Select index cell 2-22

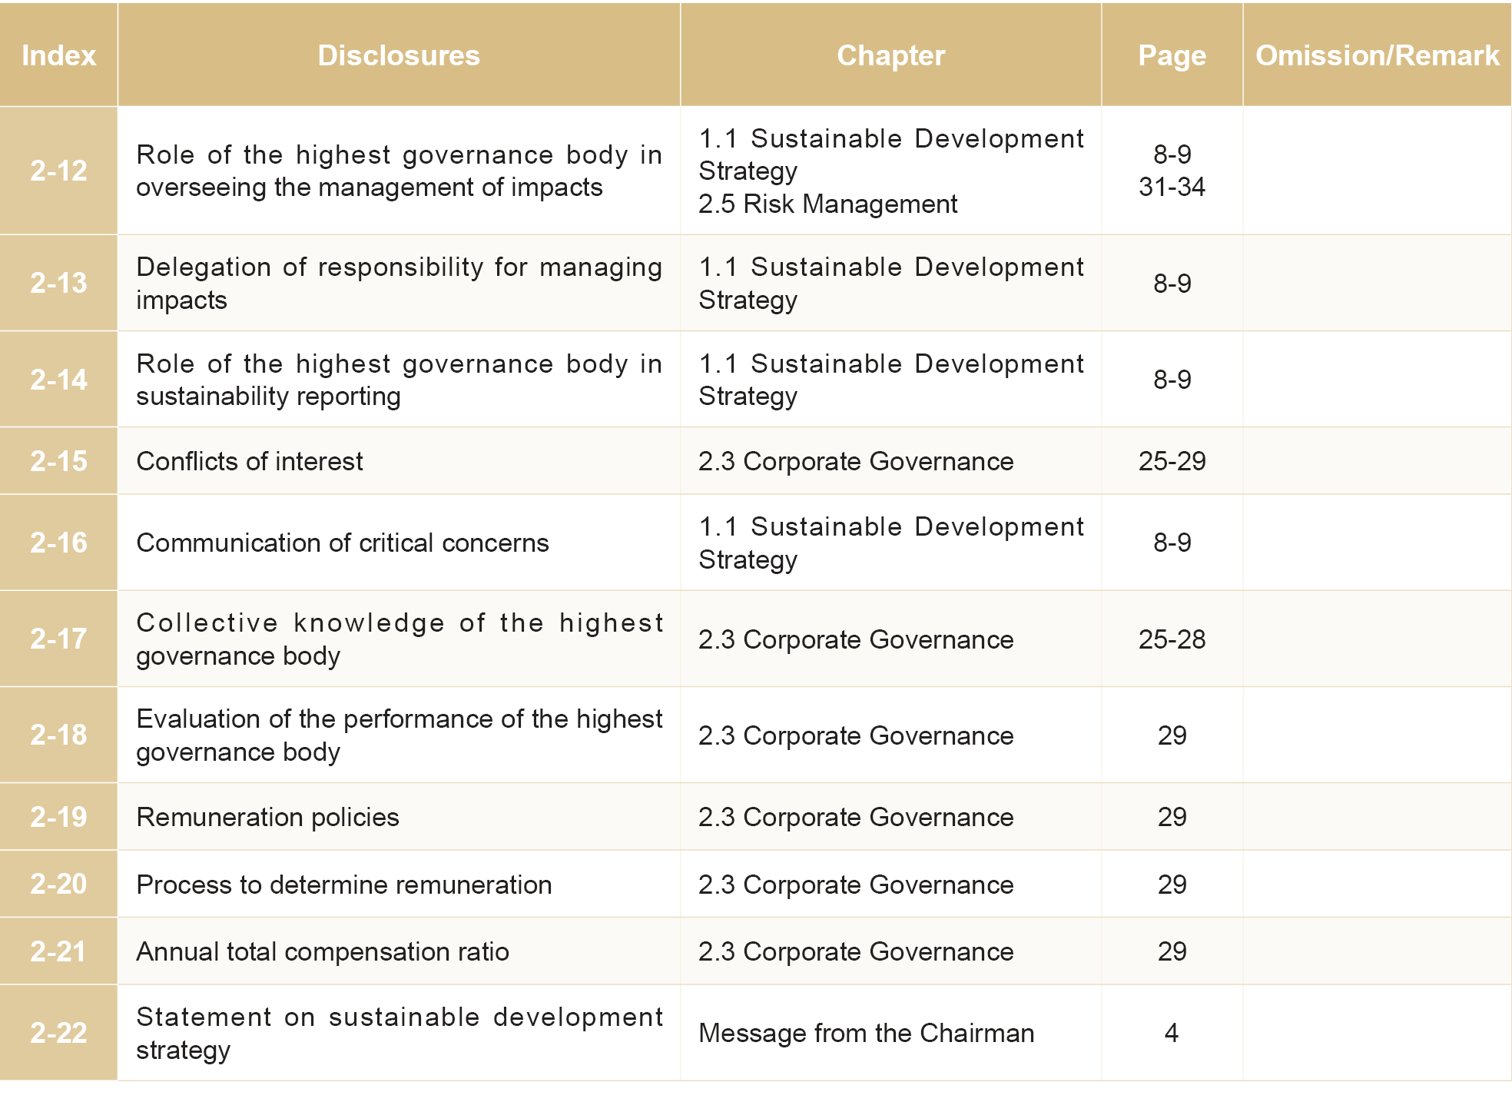(x=58, y=1033)
